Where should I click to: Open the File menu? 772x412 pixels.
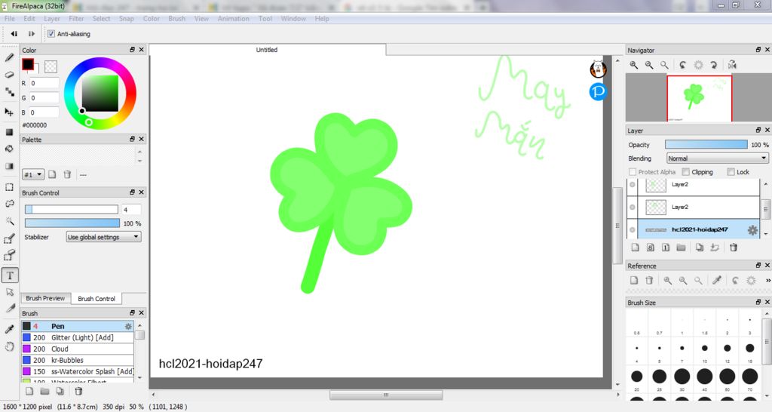point(9,19)
